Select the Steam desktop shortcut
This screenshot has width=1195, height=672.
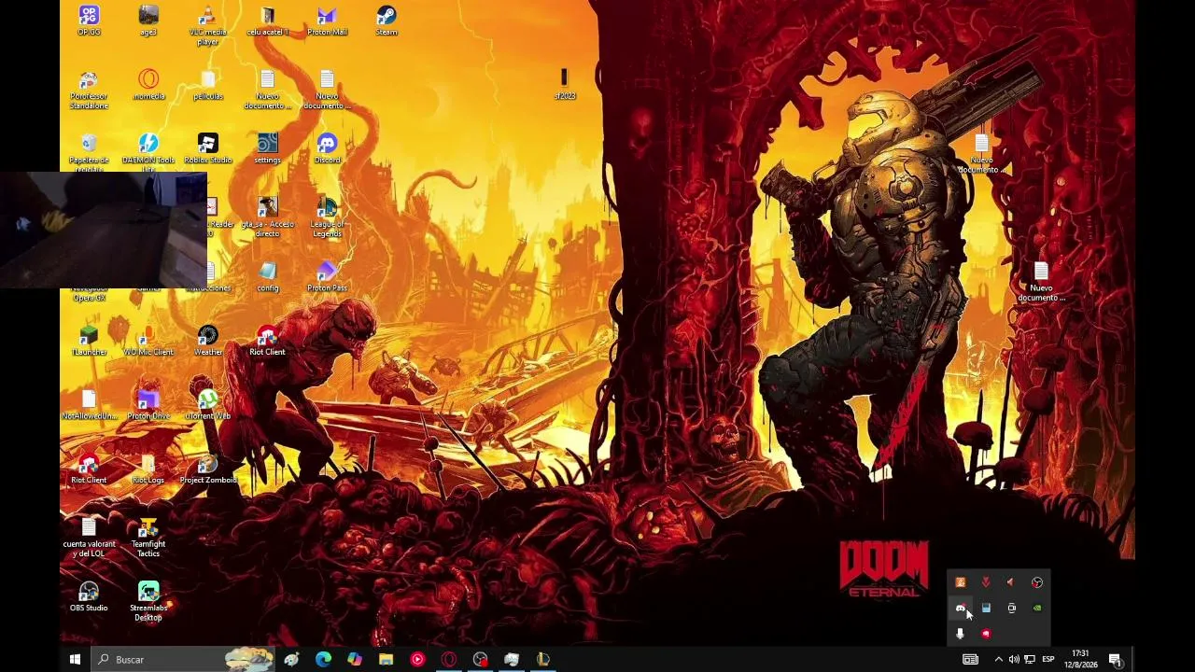coord(387,21)
